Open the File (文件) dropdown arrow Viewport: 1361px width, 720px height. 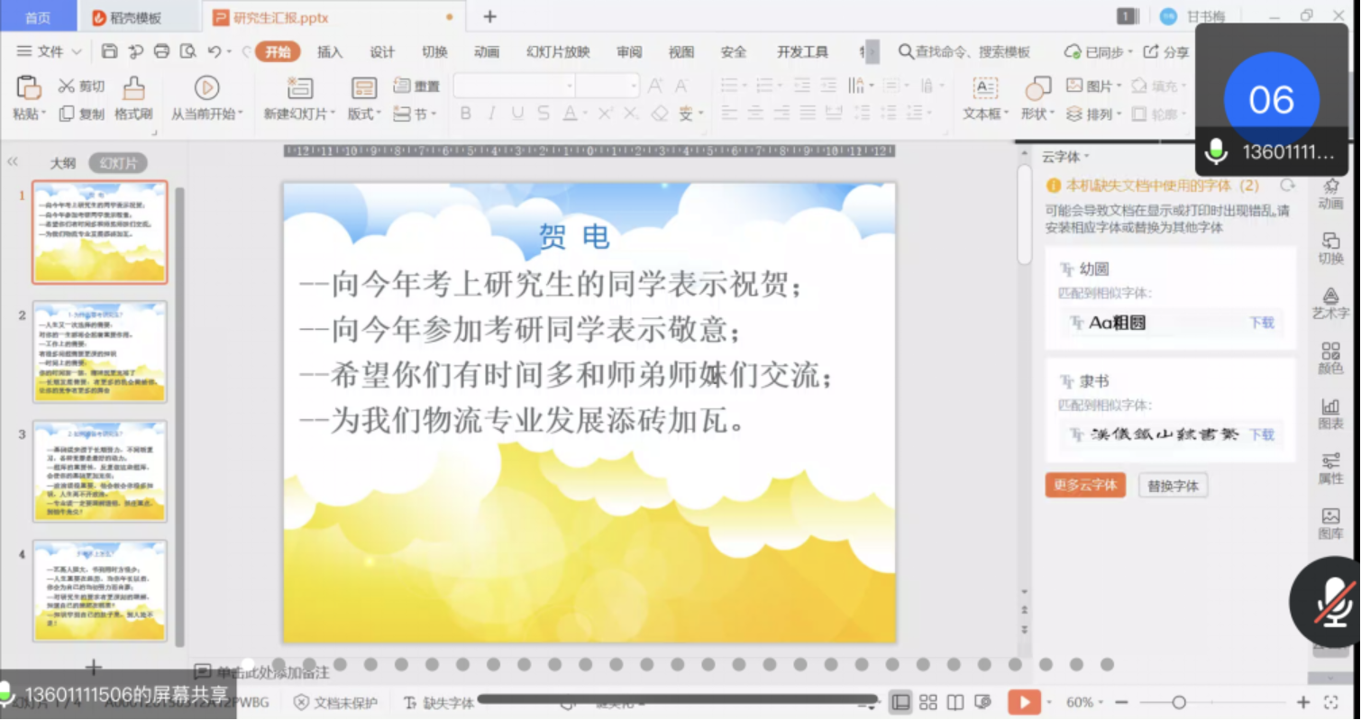click(77, 52)
